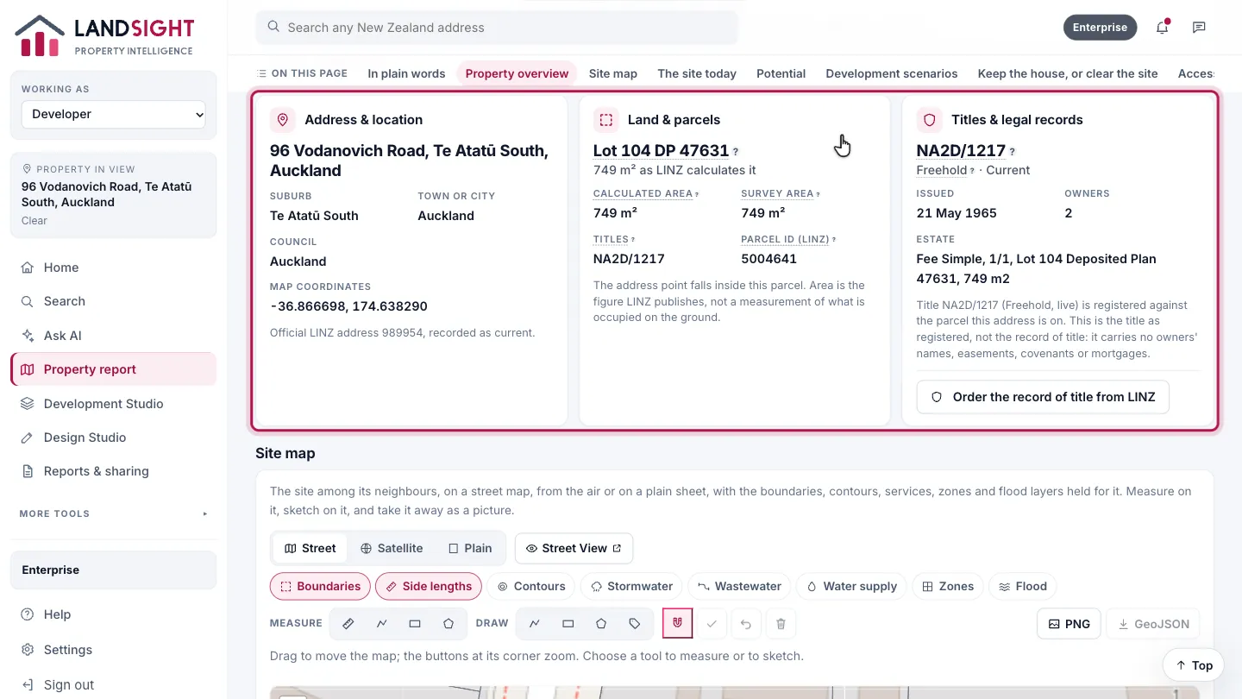Export the map as PNG

[1069, 624]
